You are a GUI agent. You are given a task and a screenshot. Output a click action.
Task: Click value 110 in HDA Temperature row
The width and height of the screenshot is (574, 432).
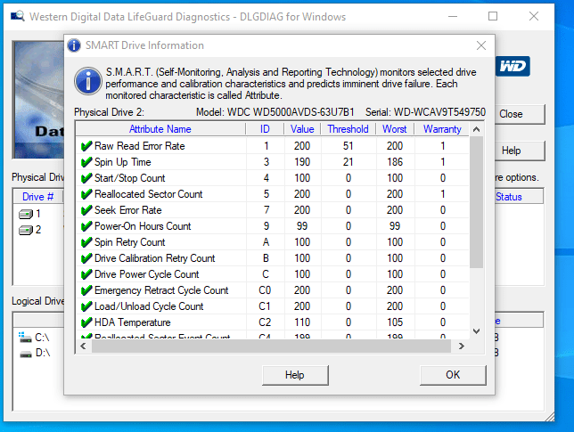pyautogui.click(x=302, y=322)
